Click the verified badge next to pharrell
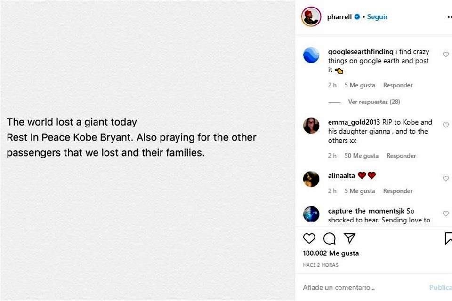 pyautogui.click(x=359, y=16)
